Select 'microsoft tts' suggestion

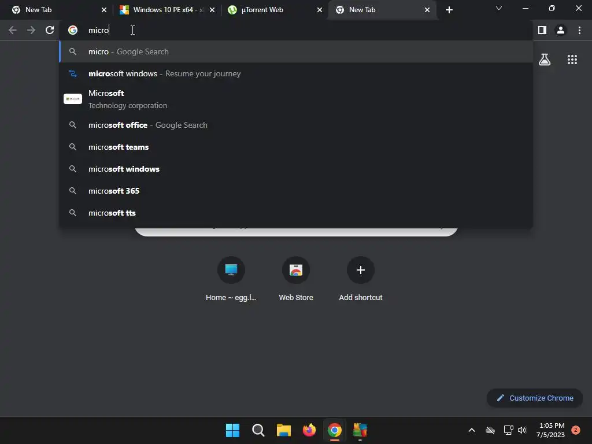tap(296, 213)
